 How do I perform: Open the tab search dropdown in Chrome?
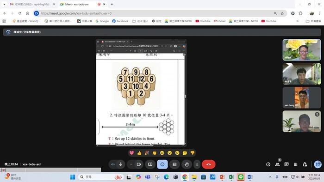click(4, 4)
